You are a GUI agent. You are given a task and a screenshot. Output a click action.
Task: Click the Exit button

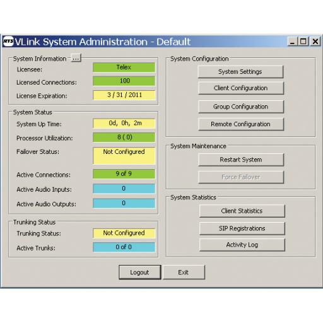click(x=184, y=273)
